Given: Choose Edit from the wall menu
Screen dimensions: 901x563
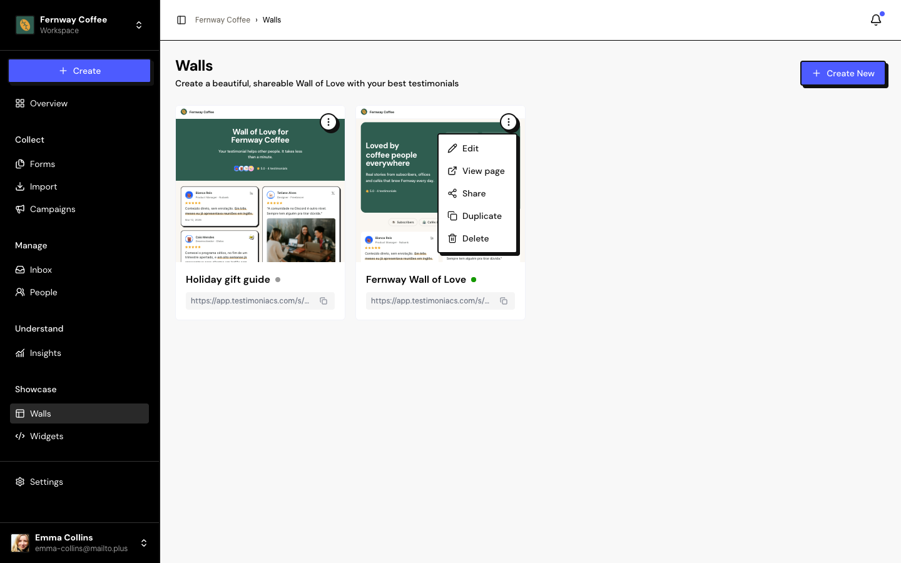Looking at the screenshot, I should [x=477, y=148].
